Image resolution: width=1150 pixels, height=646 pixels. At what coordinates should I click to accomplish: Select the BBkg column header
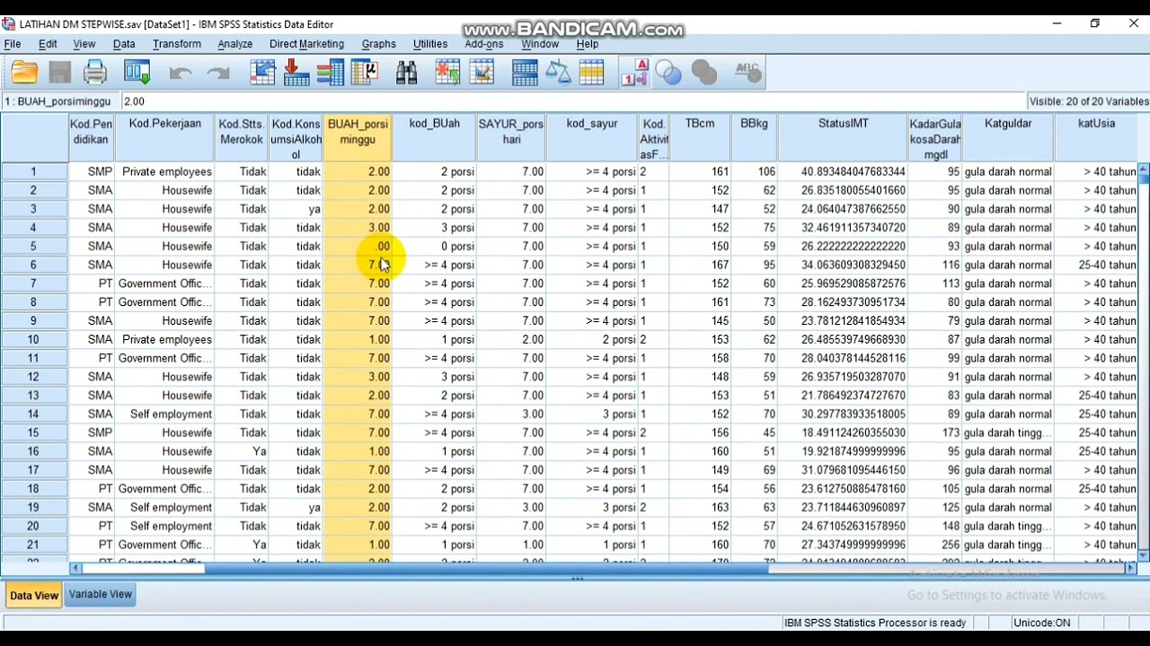[x=754, y=137]
